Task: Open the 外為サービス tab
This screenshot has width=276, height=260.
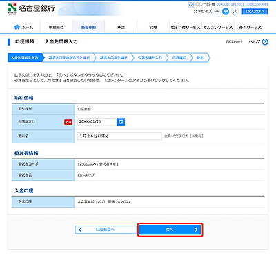Action: click(x=250, y=27)
